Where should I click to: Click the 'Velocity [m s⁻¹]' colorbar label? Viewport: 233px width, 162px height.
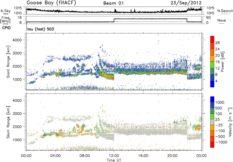(230, 122)
